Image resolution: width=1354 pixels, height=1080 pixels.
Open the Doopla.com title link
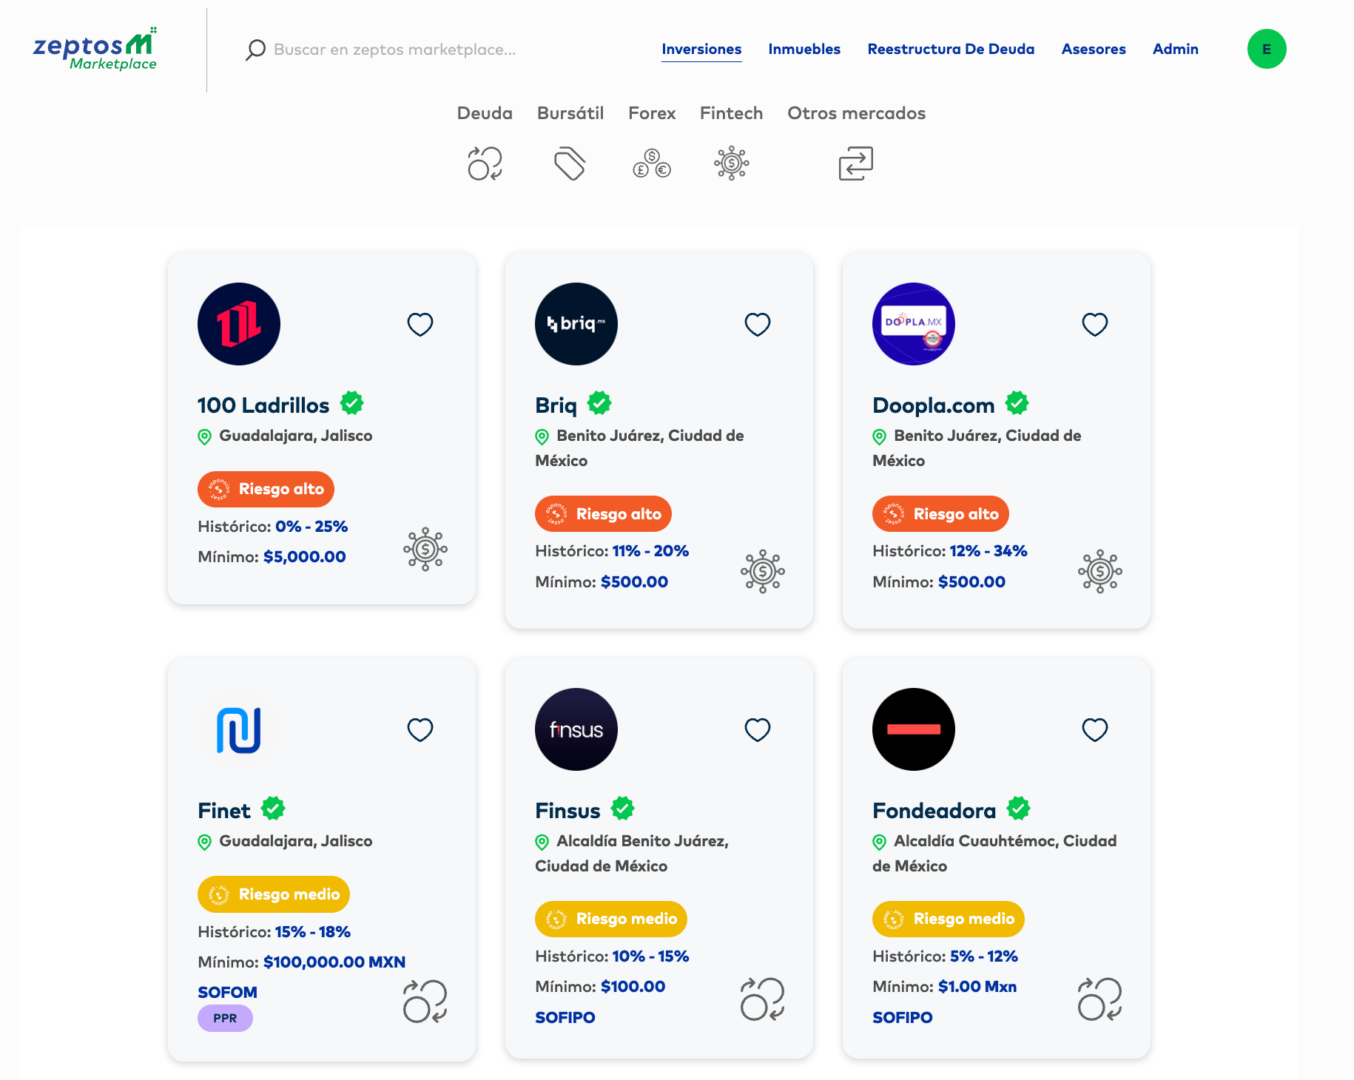pyautogui.click(x=933, y=405)
